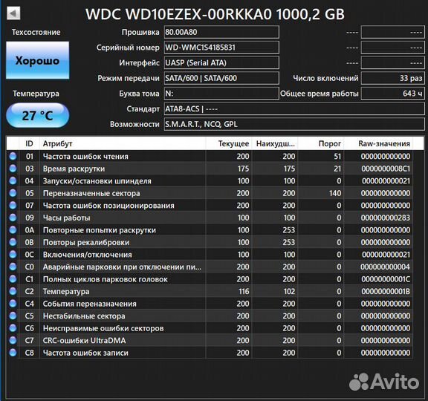Click raw value 000000000283 of Часы работы
The width and height of the screenshot is (428, 401).
tap(386, 218)
